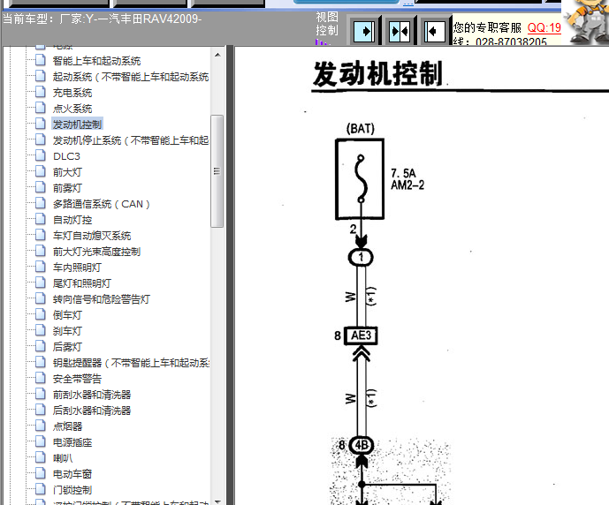Select 自动灯控 item
609x505 pixels.
coord(72,220)
